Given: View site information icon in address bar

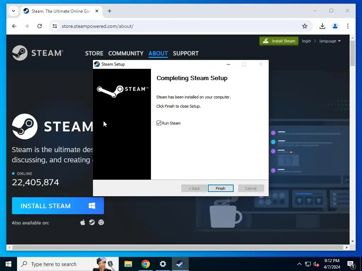Looking at the screenshot, I should (x=55, y=26).
